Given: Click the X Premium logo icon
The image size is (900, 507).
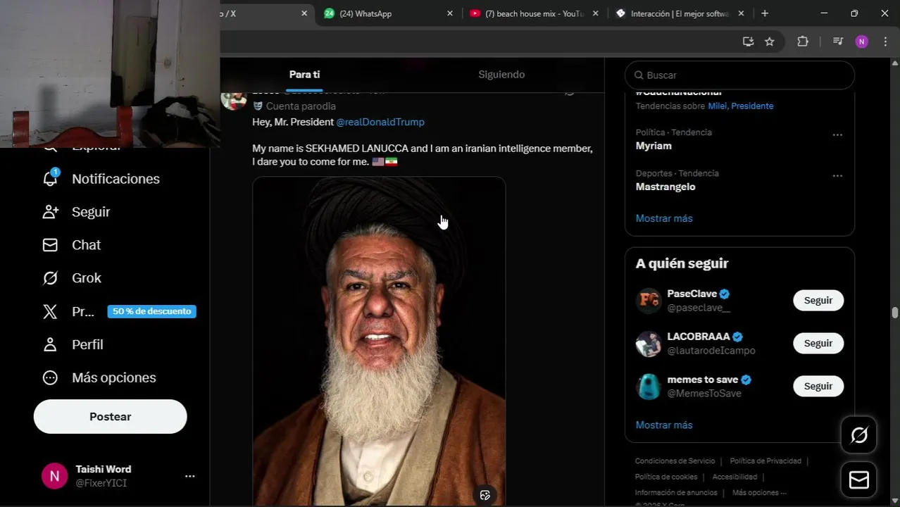Looking at the screenshot, I should tap(50, 311).
